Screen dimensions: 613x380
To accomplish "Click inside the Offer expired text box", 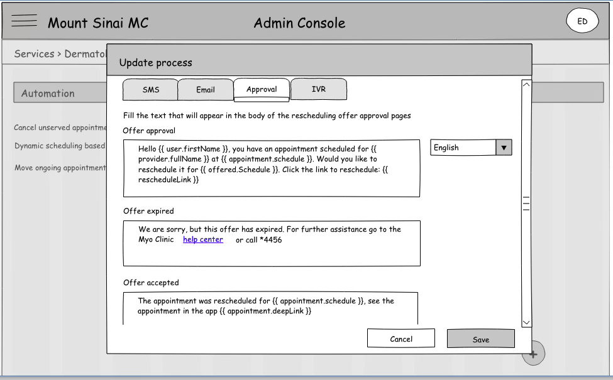I will [x=272, y=243].
